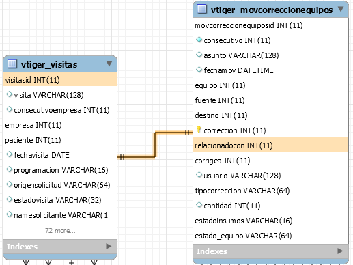Screen dimensions: 353x265
Task: Click the filled diamond icon next to consecutivo
Action: click(x=199, y=40)
